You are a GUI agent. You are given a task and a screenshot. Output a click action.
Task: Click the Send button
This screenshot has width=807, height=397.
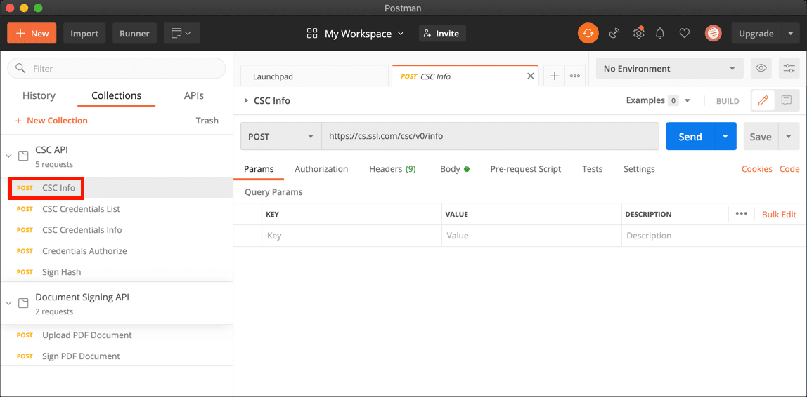click(x=690, y=137)
